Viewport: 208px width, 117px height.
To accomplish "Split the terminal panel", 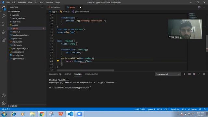I will (189, 74).
